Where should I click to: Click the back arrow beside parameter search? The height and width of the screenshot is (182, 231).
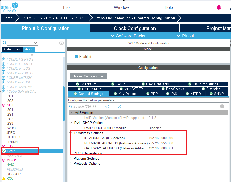(107, 106)
